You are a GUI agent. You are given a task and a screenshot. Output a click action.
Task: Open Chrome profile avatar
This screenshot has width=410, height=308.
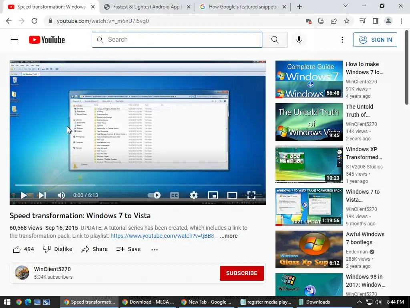pos(388,21)
